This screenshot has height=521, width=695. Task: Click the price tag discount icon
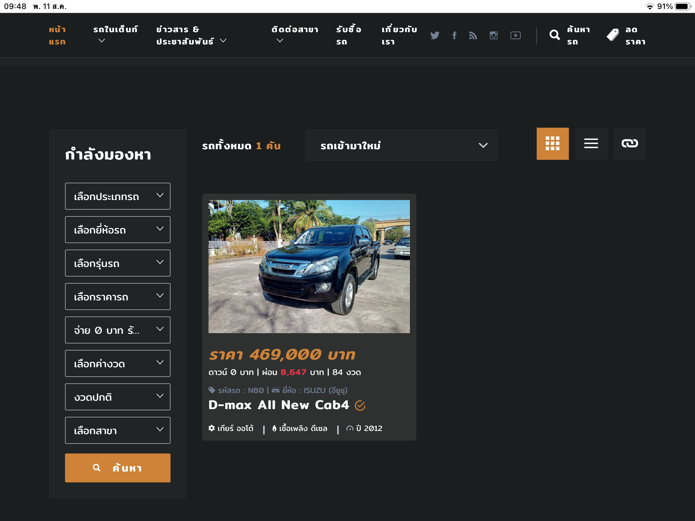click(613, 35)
